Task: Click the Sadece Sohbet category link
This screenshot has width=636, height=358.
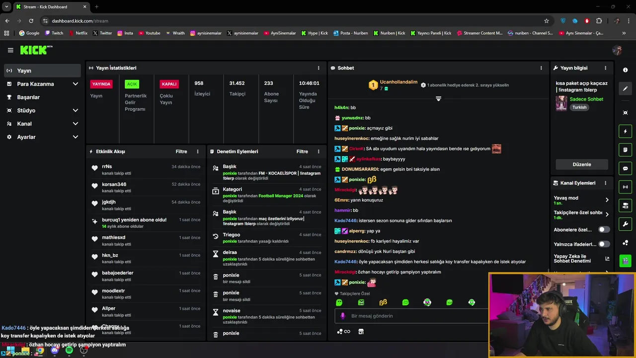Action: pyautogui.click(x=586, y=99)
